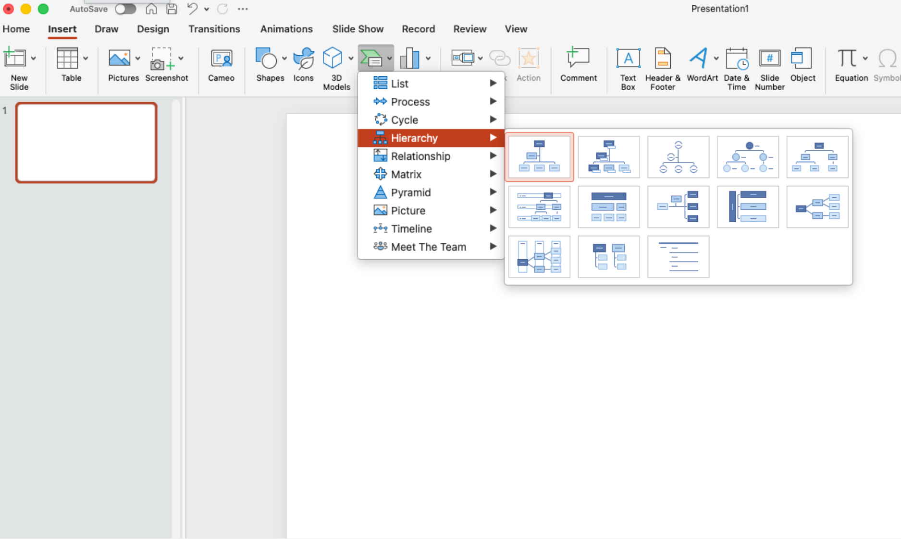Choose the first Hierarchy organization chart layout
Screen dimensions: 901x539
click(539, 157)
